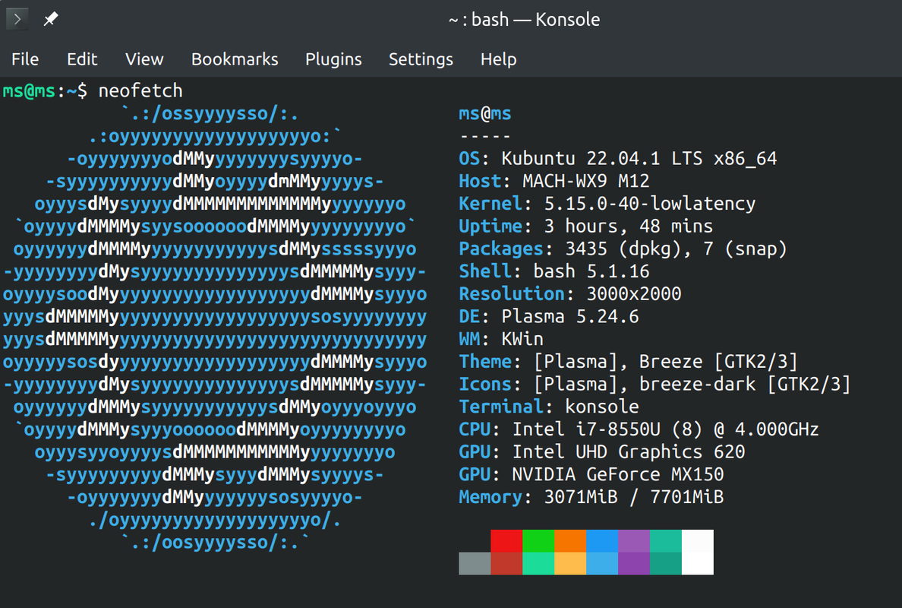902x608 pixels.
Task: Click the neofetch command text
Action: coord(140,91)
